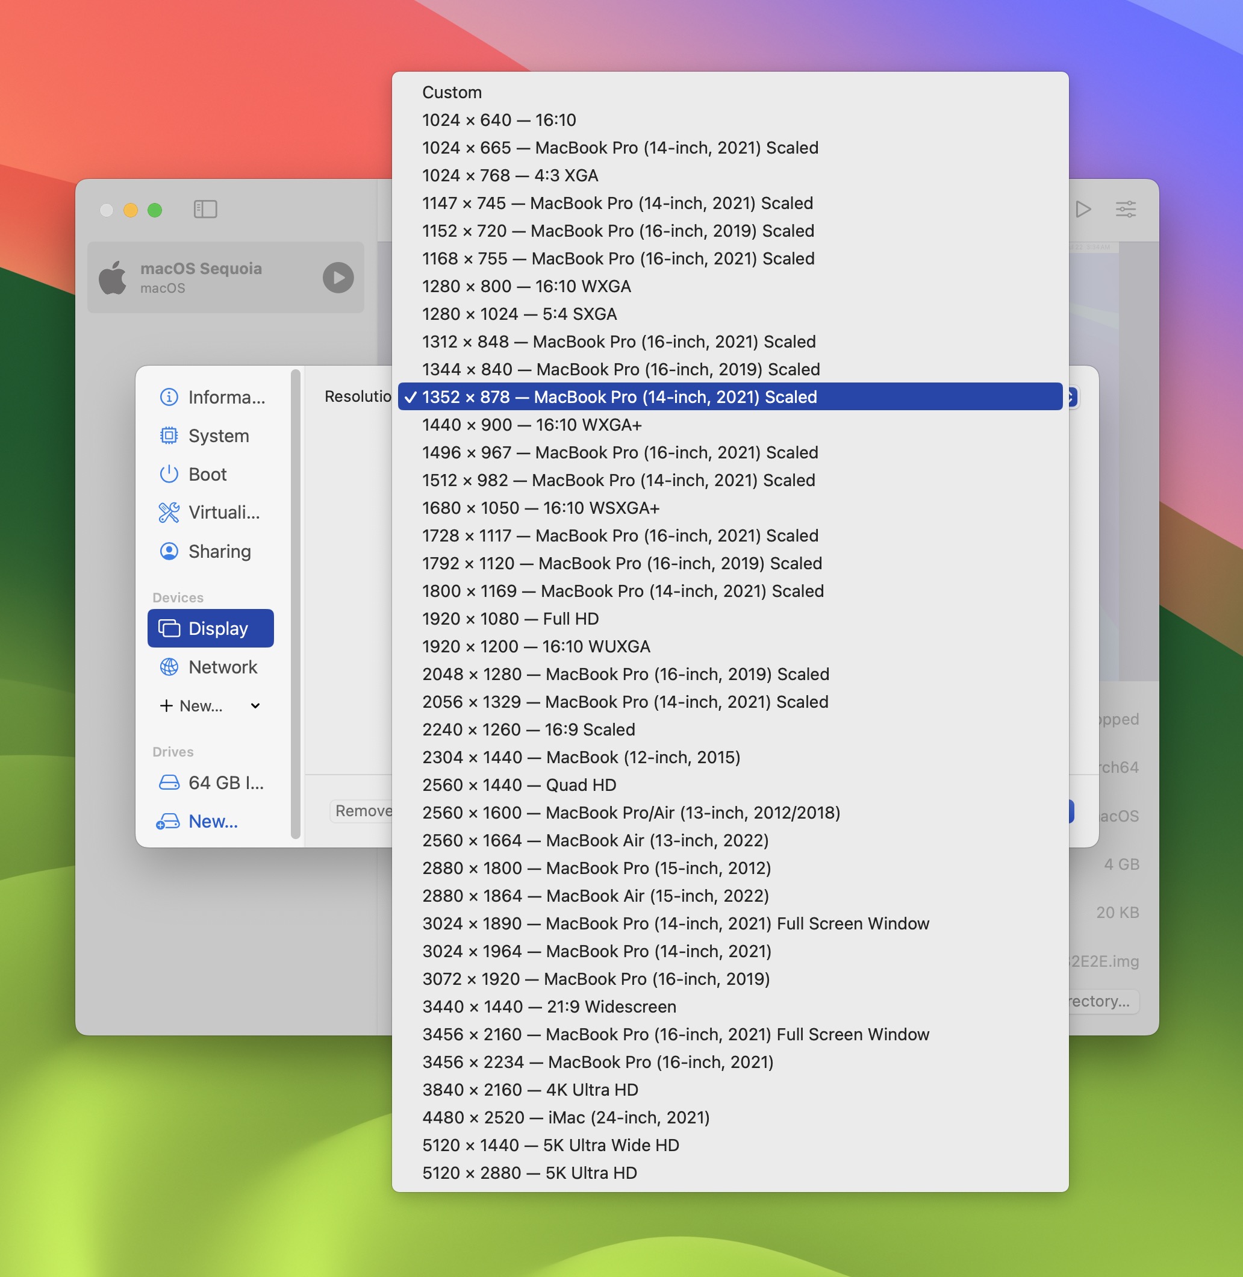
Task: Select 2056 × 1329 MacBook Pro Scaled
Action: pos(730,702)
